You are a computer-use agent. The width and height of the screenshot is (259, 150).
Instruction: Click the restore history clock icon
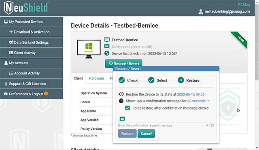coord(121,94)
